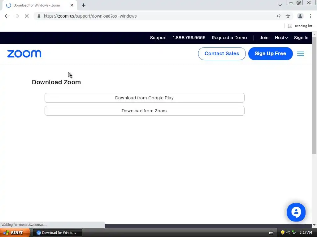This screenshot has height=237, width=317.
Task: Select the Download for Windows browser tab
Action: 39,6
